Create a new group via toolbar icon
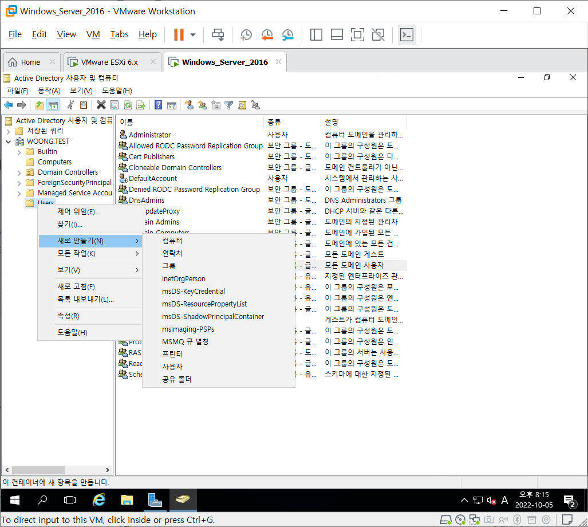588x527 pixels. 203,105
